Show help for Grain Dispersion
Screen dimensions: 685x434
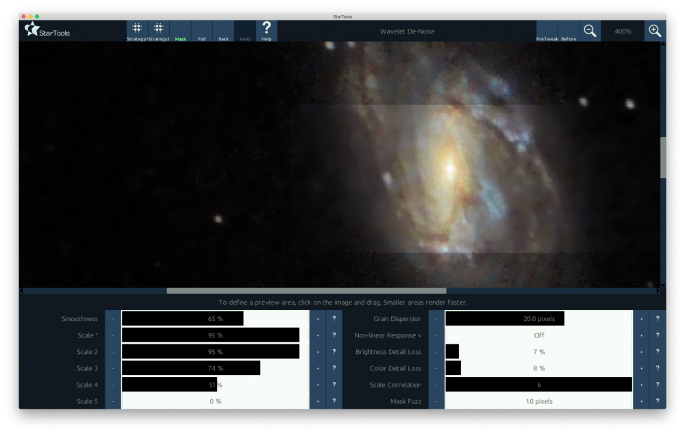[658, 319]
